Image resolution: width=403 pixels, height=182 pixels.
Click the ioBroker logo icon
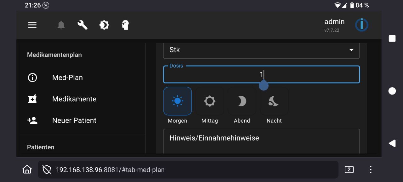361,25
